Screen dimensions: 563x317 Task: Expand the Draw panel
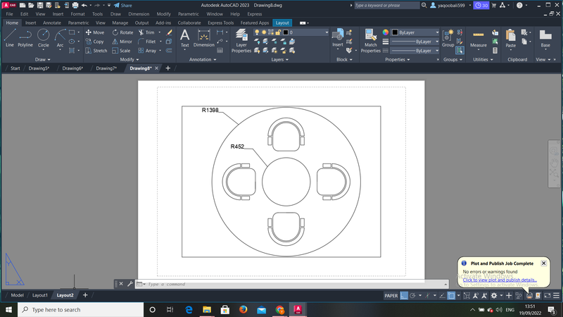pyautogui.click(x=42, y=60)
